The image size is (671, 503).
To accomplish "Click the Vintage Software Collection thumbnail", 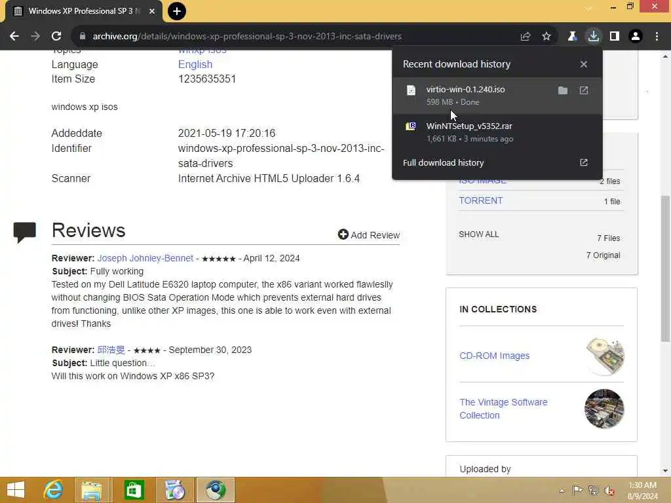I will pos(604,409).
